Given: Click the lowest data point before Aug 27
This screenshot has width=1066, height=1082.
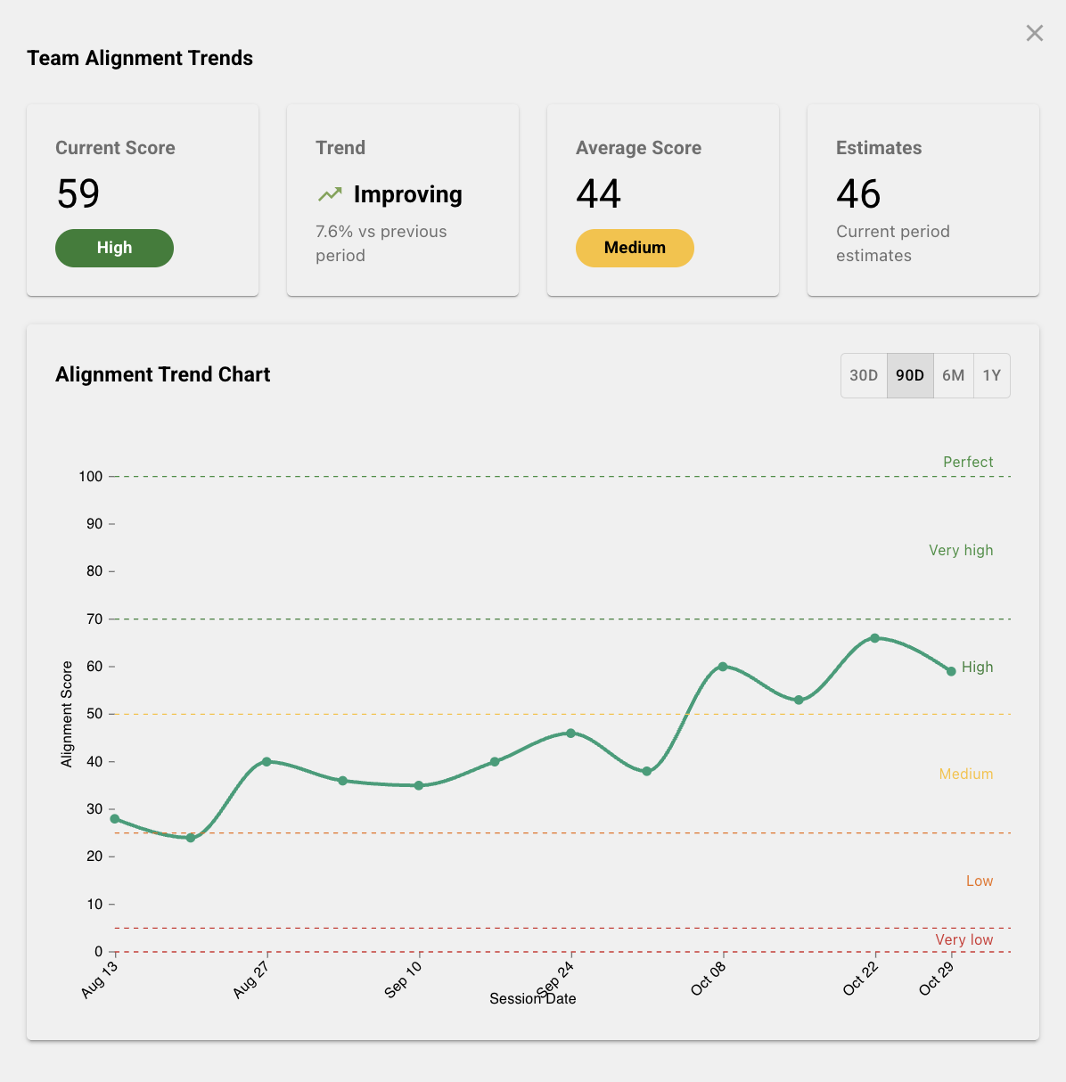Looking at the screenshot, I should pos(190,837).
